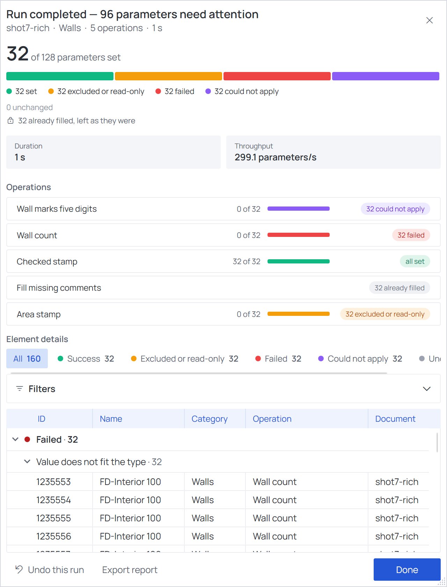This screenshot has width=447, height=587.
Task: Click the 'all set' badge
Action: [x=415, y=261]
